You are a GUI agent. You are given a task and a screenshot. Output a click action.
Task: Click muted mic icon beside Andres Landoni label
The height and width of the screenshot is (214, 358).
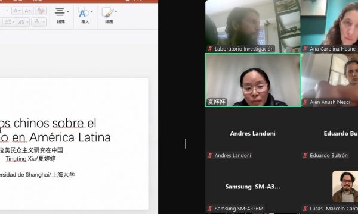click(x=210, y=155)
